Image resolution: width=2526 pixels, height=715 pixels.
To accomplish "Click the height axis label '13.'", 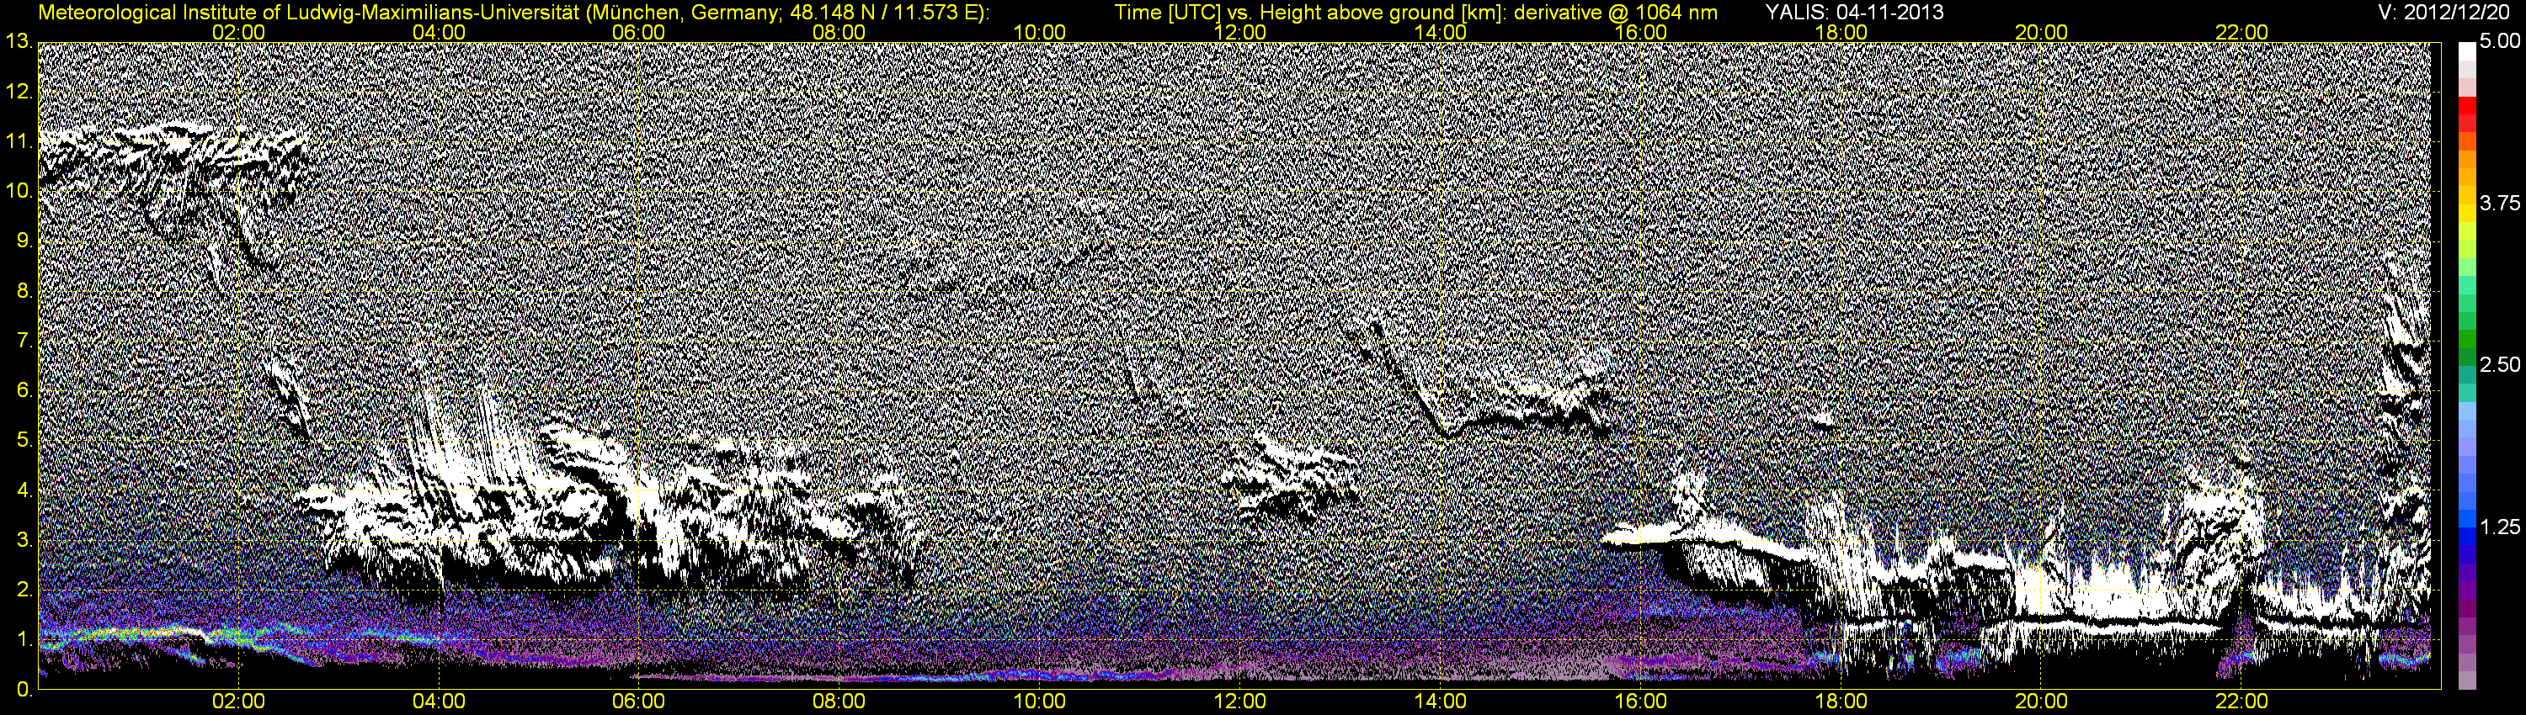I will point(19,41).
